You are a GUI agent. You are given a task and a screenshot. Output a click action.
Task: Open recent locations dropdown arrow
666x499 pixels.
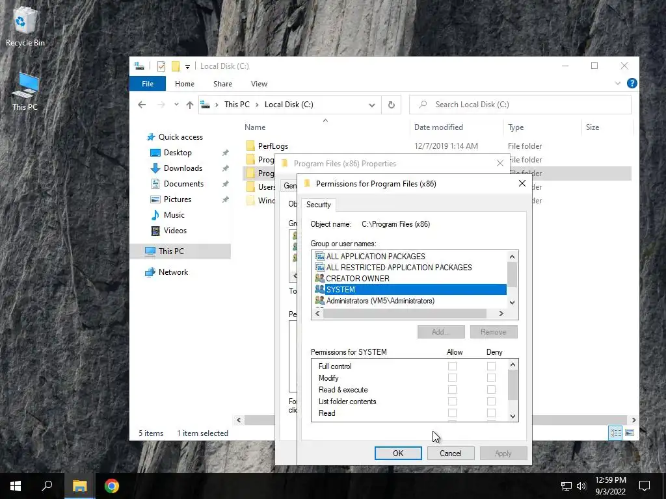[176, 105]
